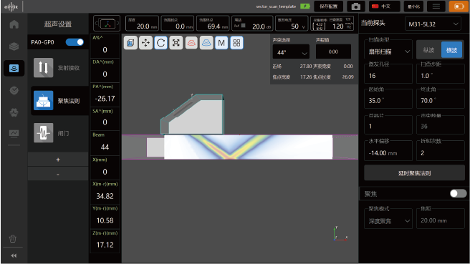470x264 pixels.
Task: Click the blue sector beam icon
Action: pyautogui.click(x=206, y=43)
